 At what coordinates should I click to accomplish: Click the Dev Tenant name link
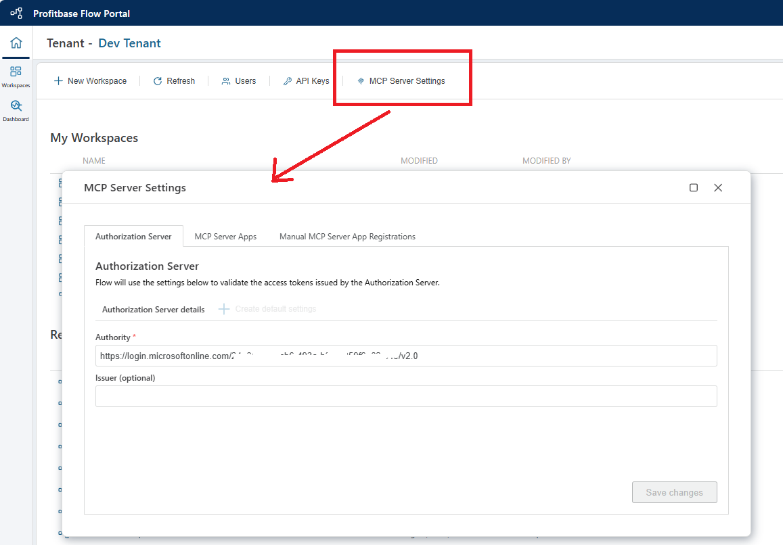click(x=129, y=43)
